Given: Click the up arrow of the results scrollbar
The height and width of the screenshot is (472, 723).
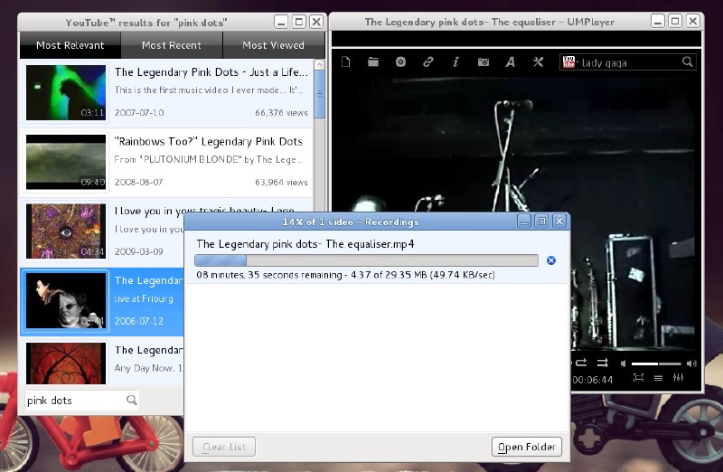Looking at the screenshot, I should point(319,65).
